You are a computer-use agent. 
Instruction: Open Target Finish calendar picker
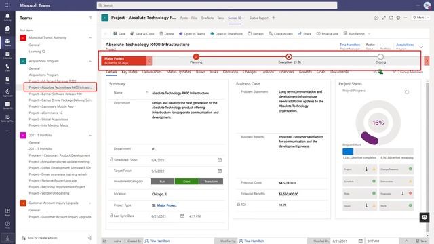coord(220,171)
